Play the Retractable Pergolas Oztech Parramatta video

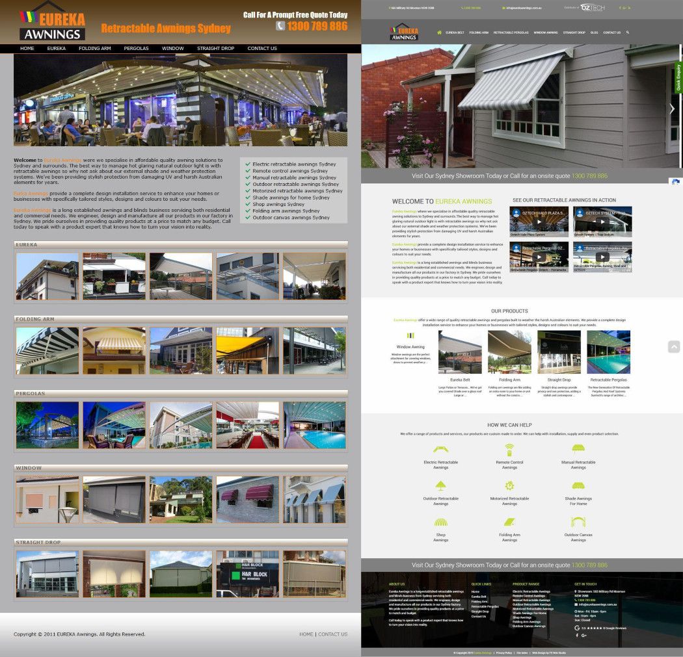(539, 257)
